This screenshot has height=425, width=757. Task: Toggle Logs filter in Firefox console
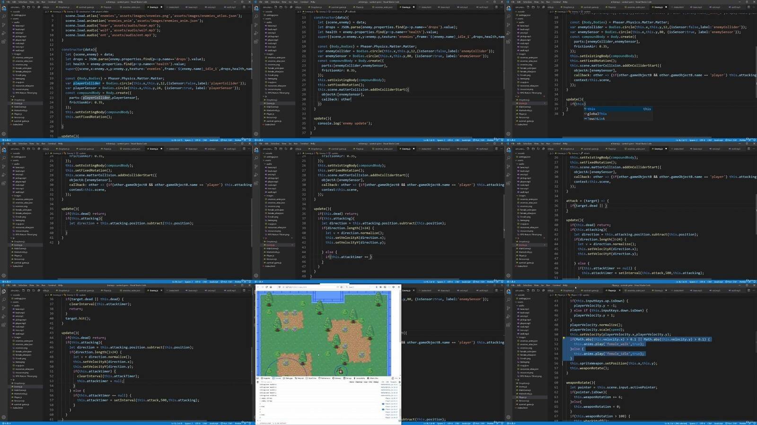366,382
